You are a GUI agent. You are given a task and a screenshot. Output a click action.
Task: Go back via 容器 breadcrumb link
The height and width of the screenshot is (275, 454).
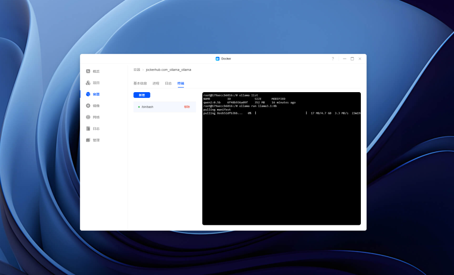[x=137, y=69]
